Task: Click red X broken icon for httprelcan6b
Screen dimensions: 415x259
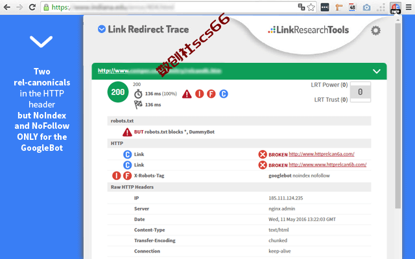Action: tap(262, 165)
